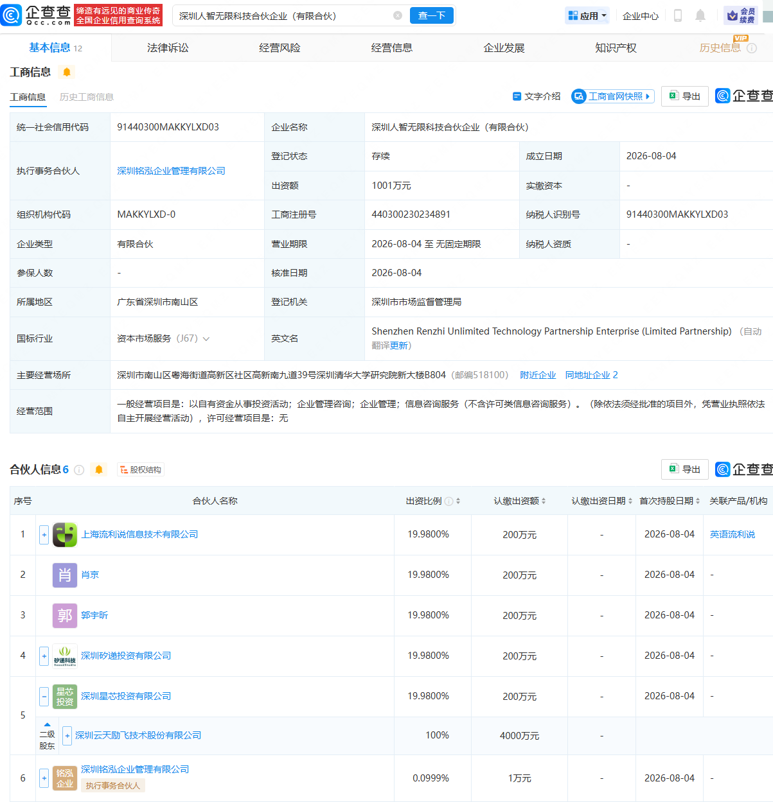The width and height of the screenshot is (773, 802).
Task: Expand 深圳云天励飞技术股份有限公司 shareholders
Action: [67, 735]
